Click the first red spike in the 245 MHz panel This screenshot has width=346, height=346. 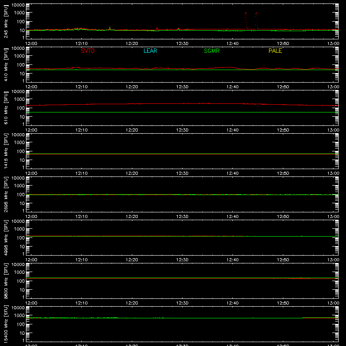coord(246,20)
